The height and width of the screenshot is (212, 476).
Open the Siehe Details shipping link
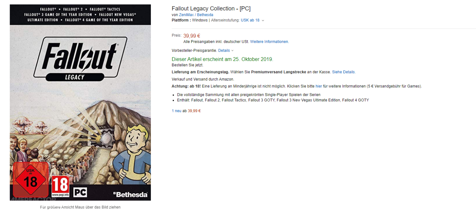[x=343, y=72]
